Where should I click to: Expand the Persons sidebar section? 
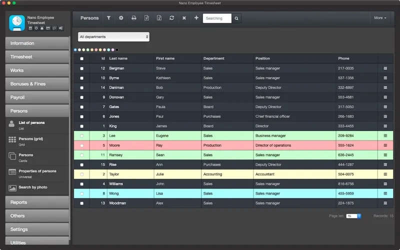point(37,111)
